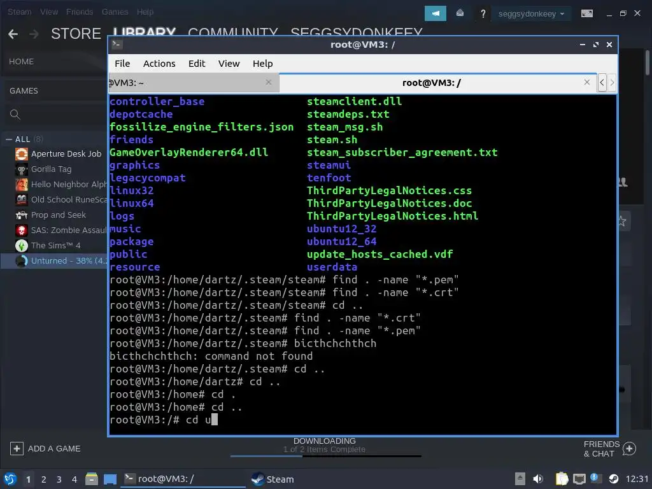Click the Steam announcements megaphone icon

435,13
